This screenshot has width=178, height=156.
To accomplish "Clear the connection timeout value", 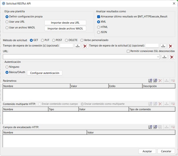I will (85, 46).
